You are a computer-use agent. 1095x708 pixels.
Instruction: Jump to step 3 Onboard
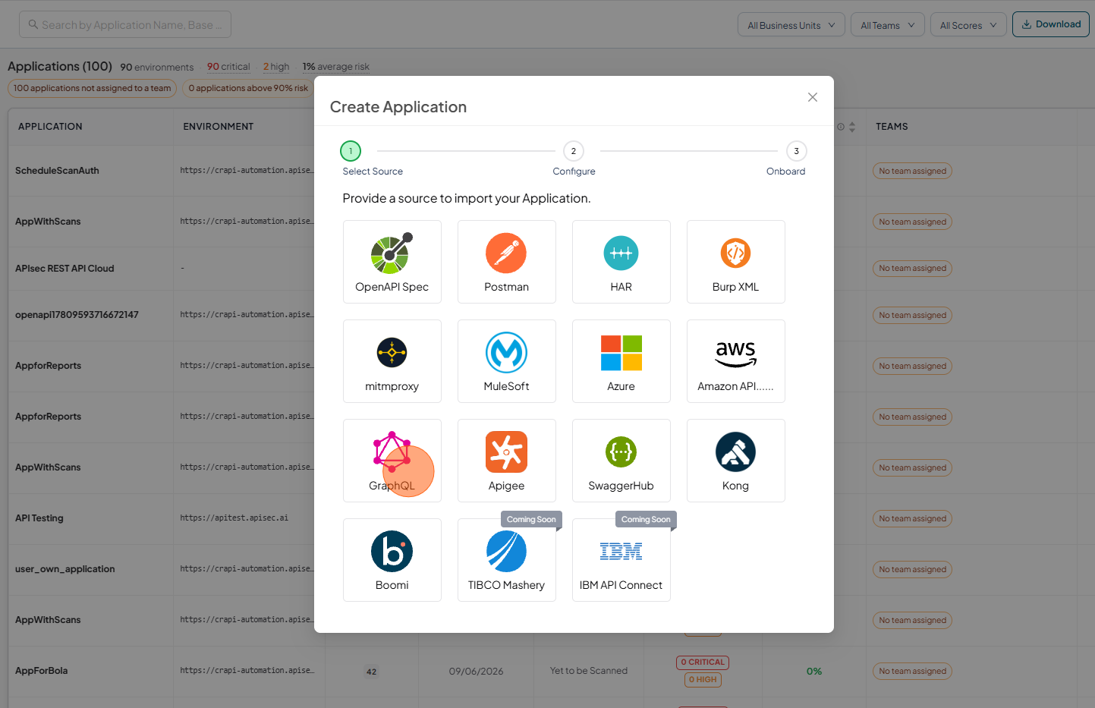tap(796, 151)
